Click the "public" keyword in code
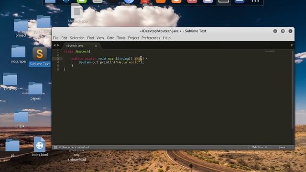 tap(77, 58)
